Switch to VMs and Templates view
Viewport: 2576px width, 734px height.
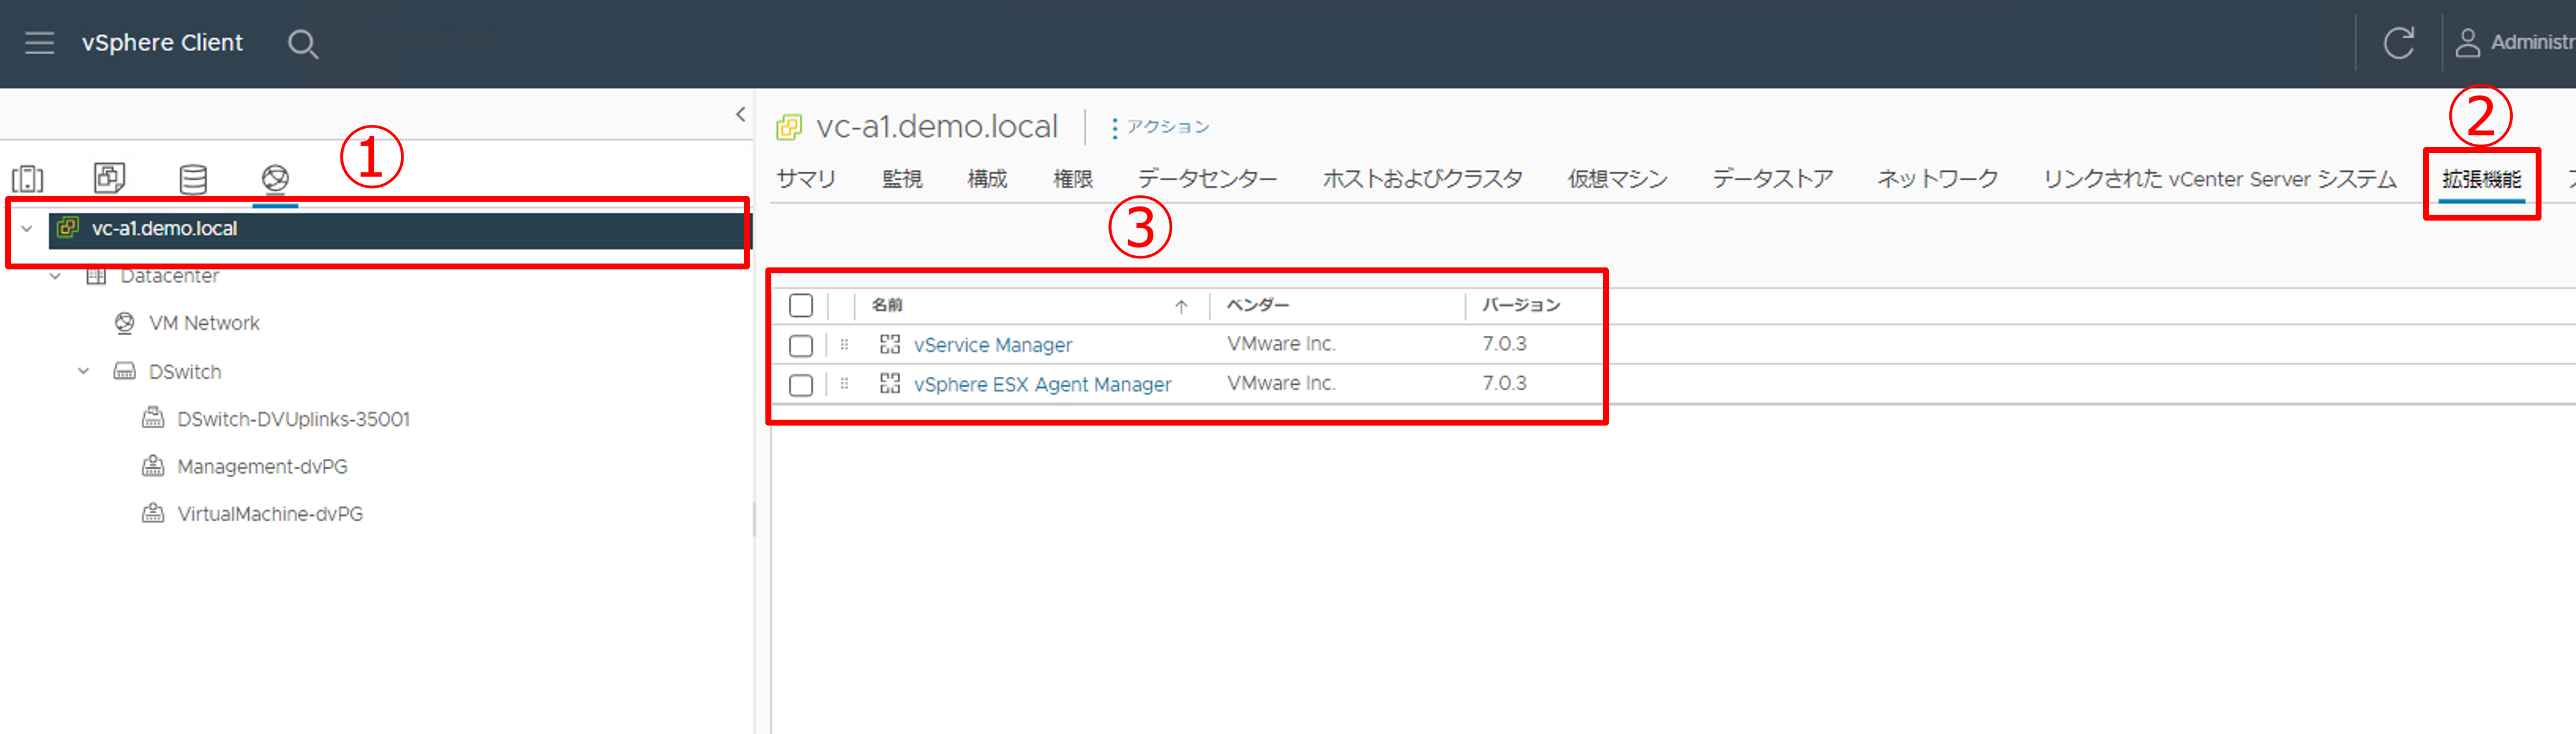pos(109,178)
